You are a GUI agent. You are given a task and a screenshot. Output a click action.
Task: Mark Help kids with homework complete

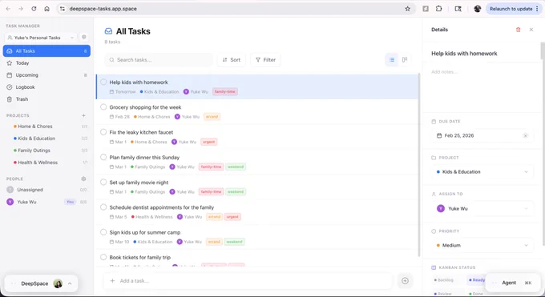(x=103, y=82)
